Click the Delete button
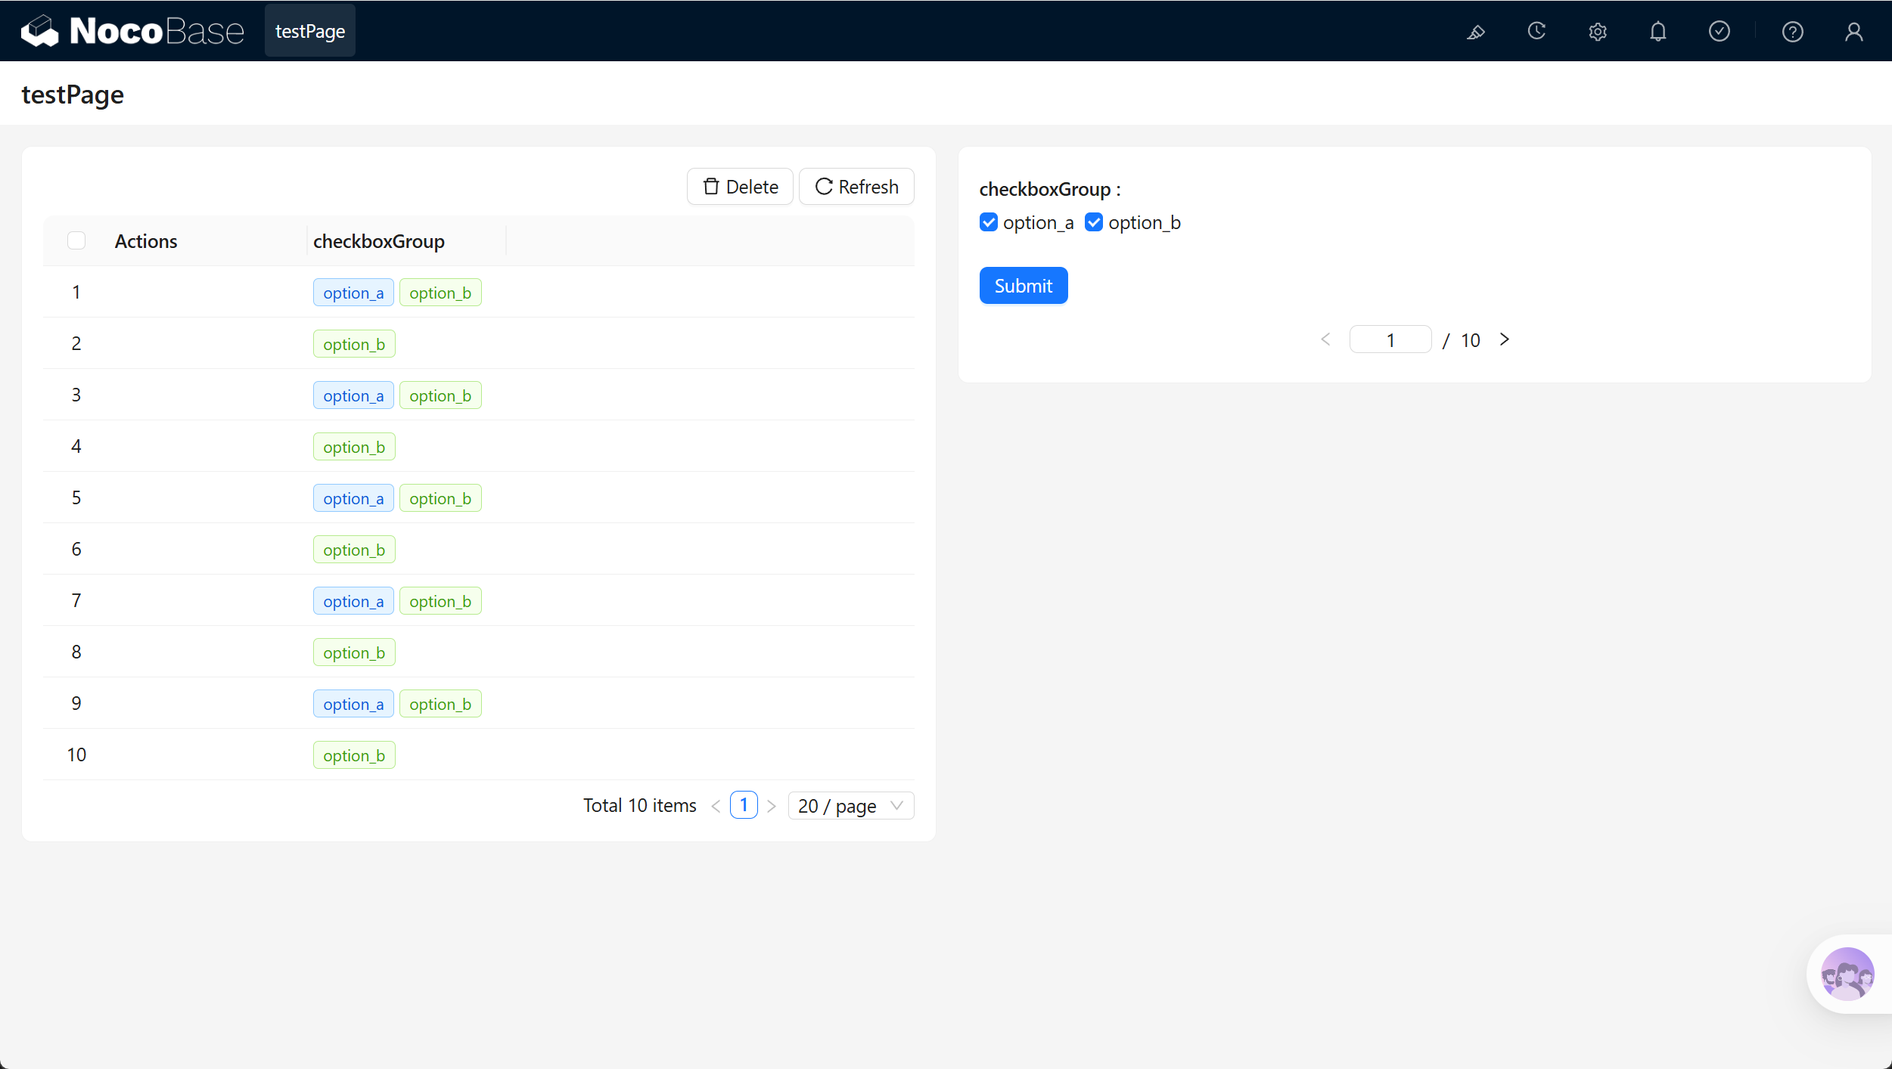The width and height of the screenshot is (1892, 1069). (x=740, y=187)
